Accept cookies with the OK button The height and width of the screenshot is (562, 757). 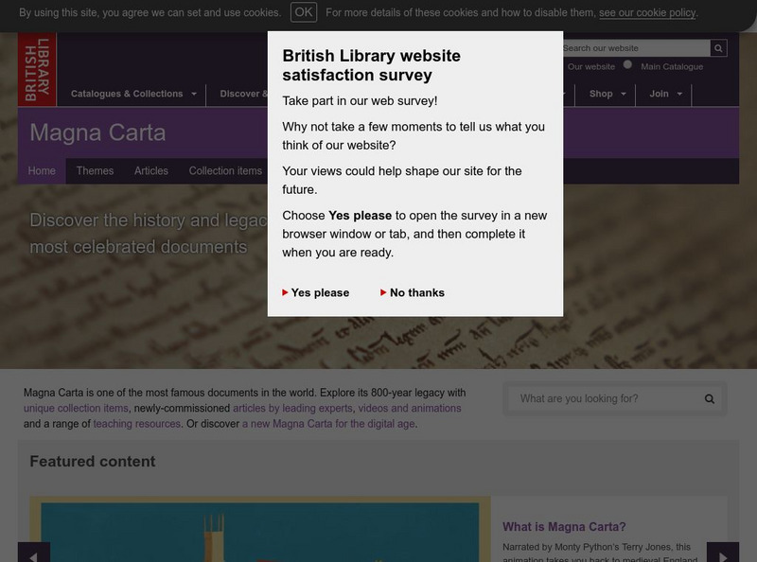click(304, 12)
